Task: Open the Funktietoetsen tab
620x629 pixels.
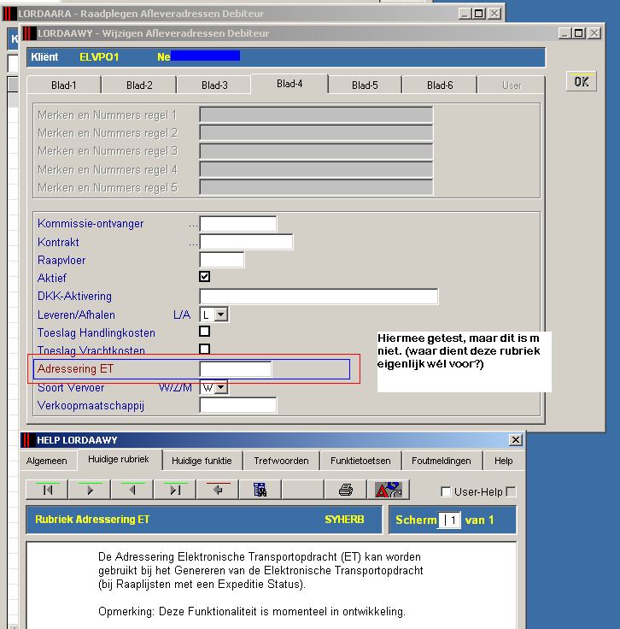Action: point(360,461)
